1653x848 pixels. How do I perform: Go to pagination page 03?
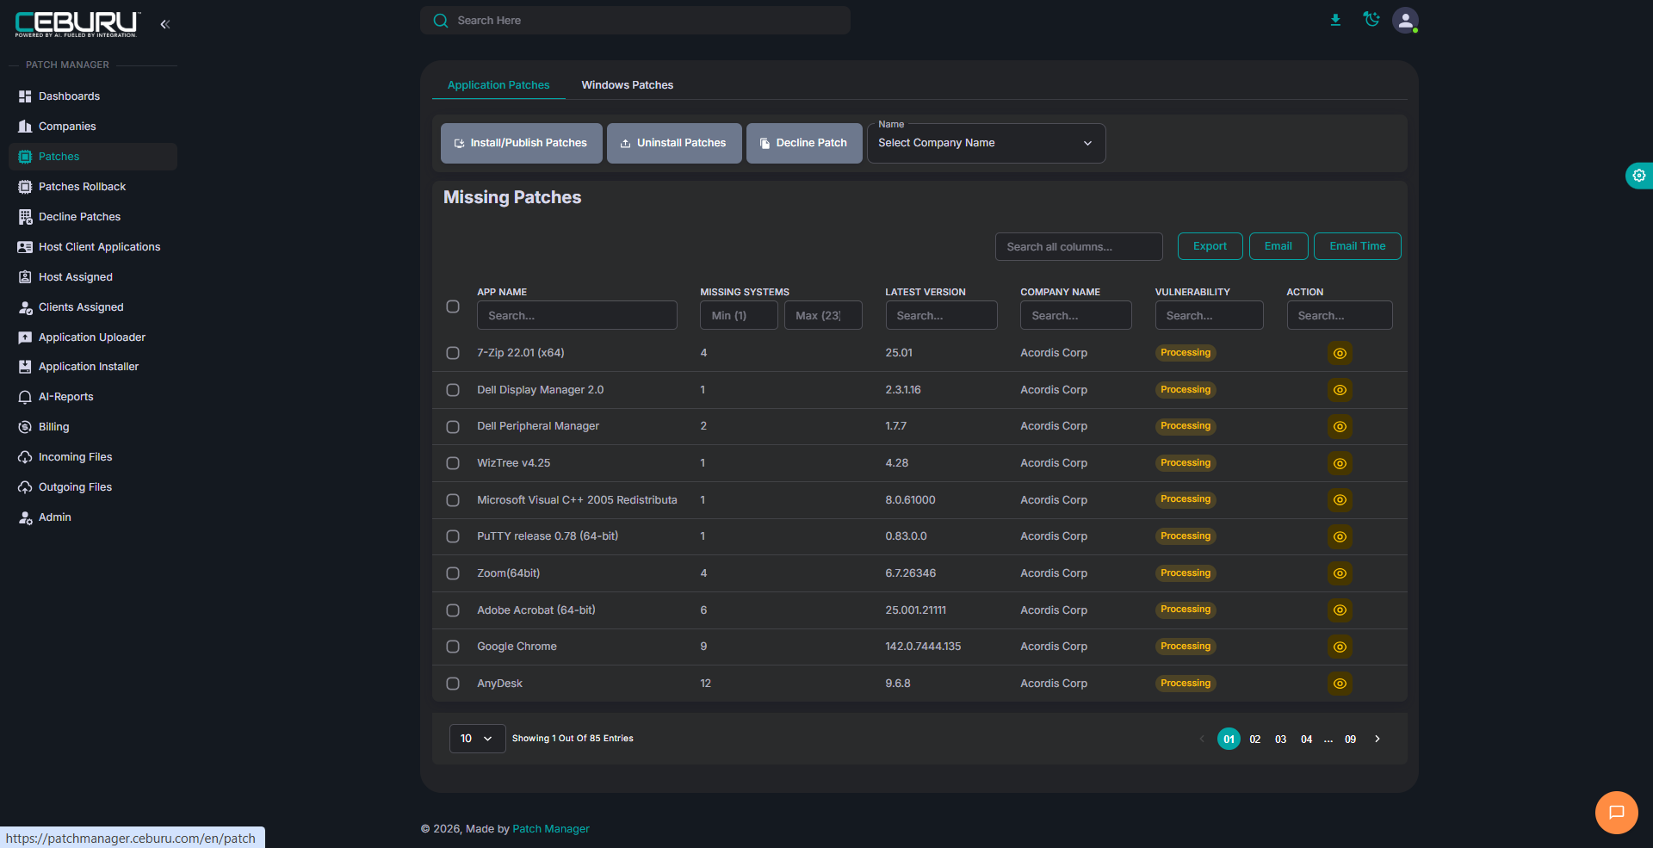point(1281,740)
